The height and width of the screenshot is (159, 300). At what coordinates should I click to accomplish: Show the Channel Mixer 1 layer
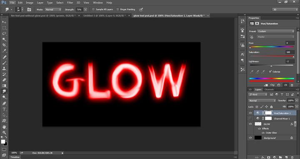250,119
